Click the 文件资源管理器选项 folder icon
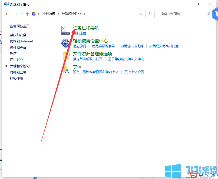Image resolution: width=218 pixels, height=179 pixels. click(x=65, y=56)
